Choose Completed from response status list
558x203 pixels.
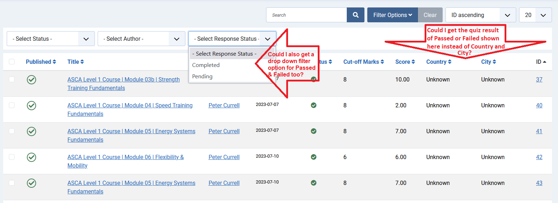click(x=206, y=65)
